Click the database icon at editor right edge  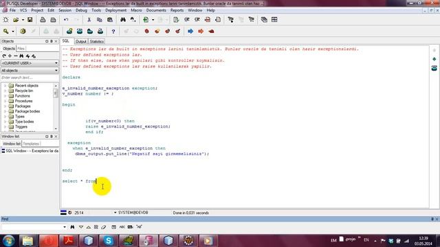coord(434,68)
